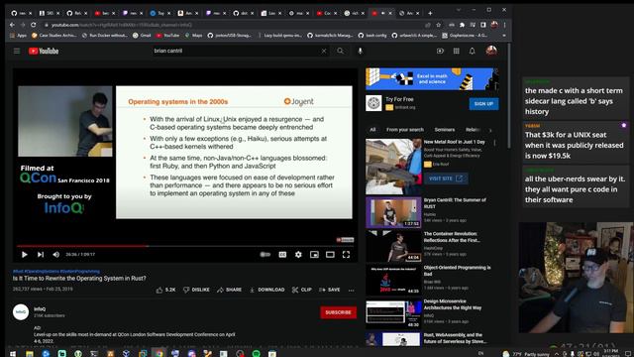Viewport: 634px width, 357px height.
Task: Go back with browser back arrow
Action: [x=12, y=25]
